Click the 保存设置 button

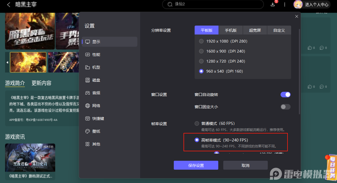click(196, 165)
